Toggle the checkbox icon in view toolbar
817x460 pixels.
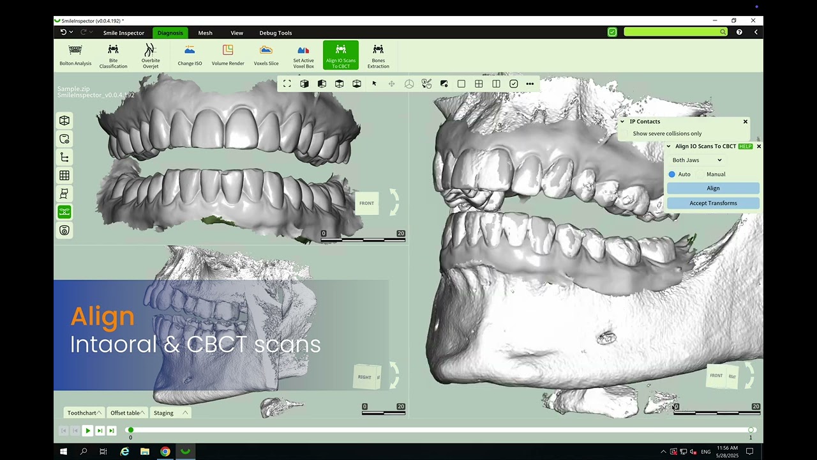pyautogui.click(x=514, y=84)
